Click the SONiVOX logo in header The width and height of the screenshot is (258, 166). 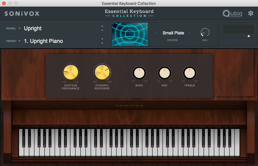tap(22, 14)
